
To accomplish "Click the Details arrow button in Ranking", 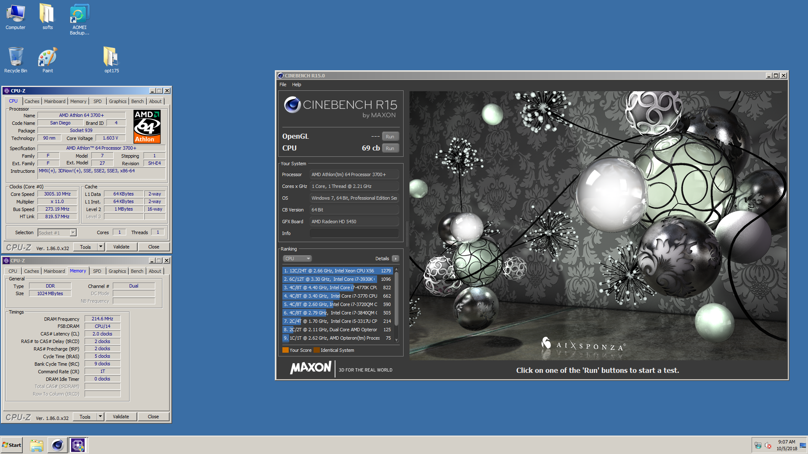I will 395,259.
